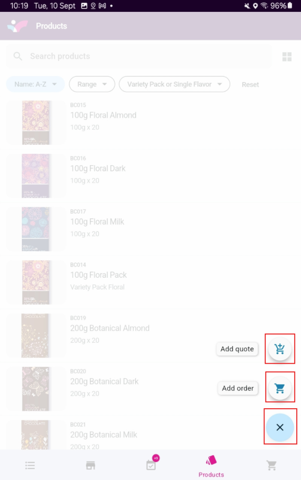
Task: Open the 100g Floral Almond thumbnail
Action: point(36,122)
